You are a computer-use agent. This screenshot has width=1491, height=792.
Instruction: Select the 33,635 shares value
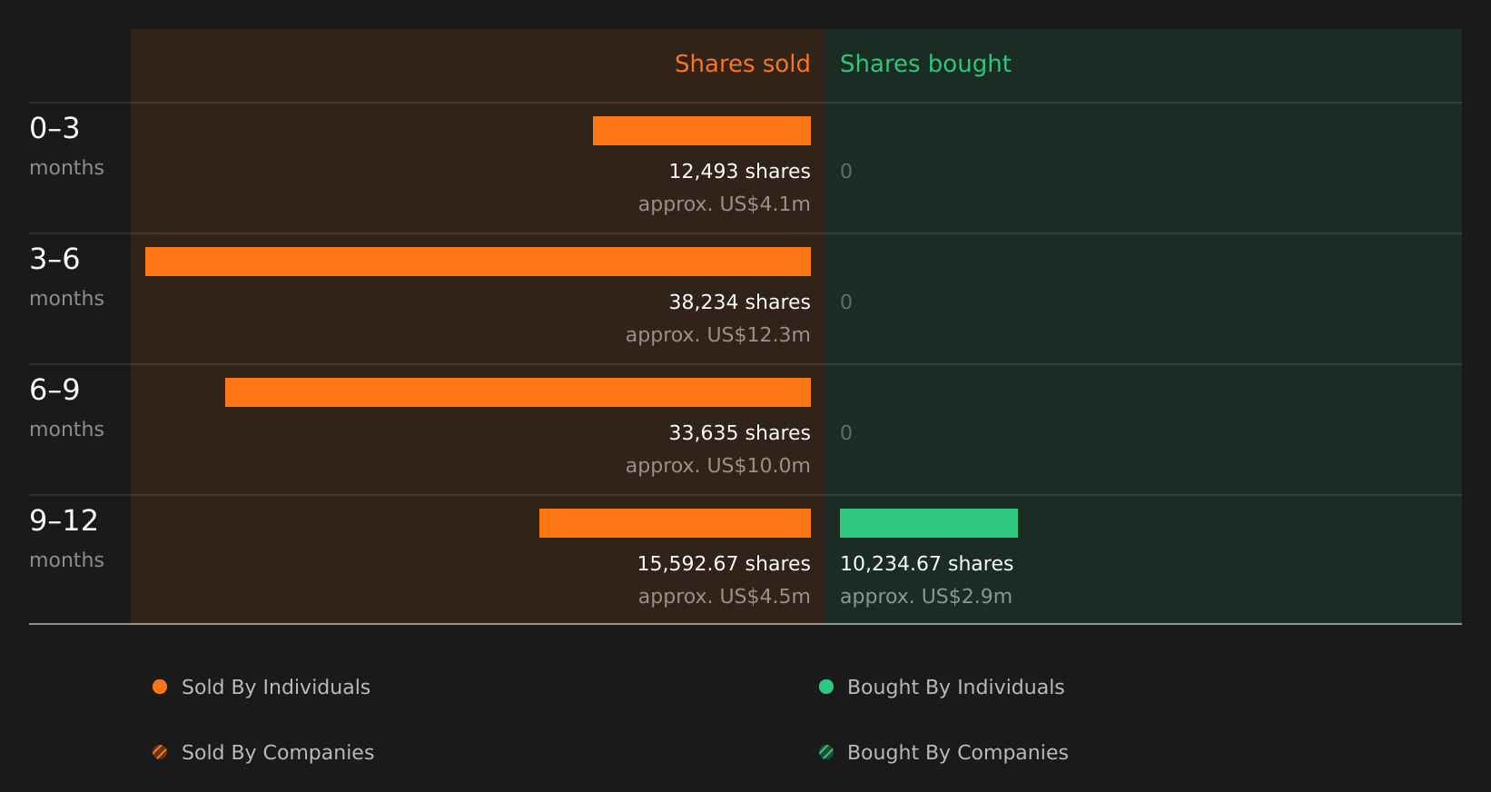pyautogui.click(x=739, y=433)
